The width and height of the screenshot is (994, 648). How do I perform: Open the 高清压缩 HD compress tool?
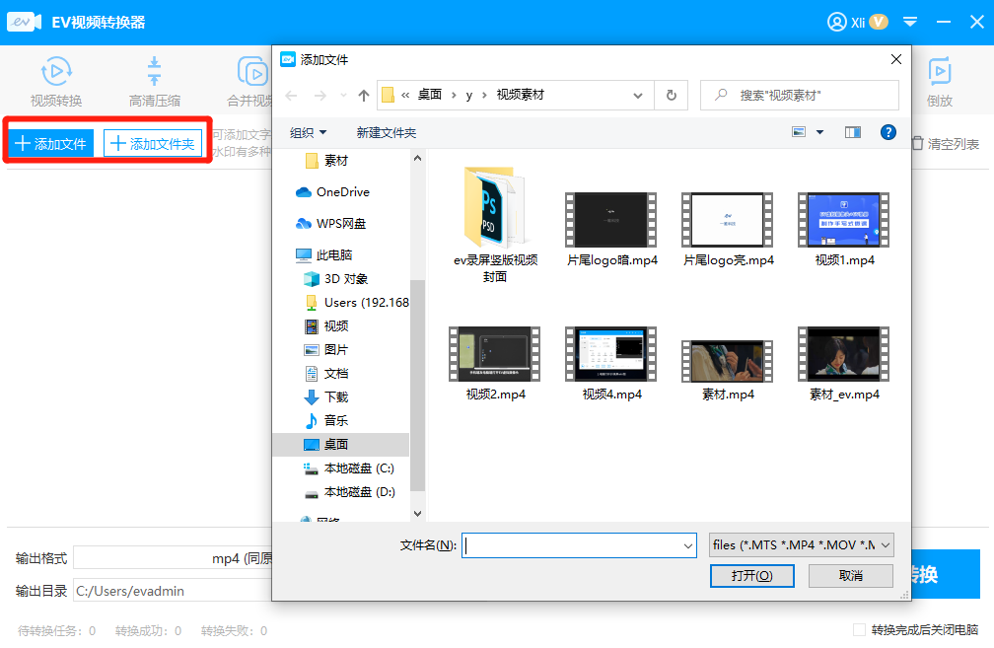click(154, 82)
